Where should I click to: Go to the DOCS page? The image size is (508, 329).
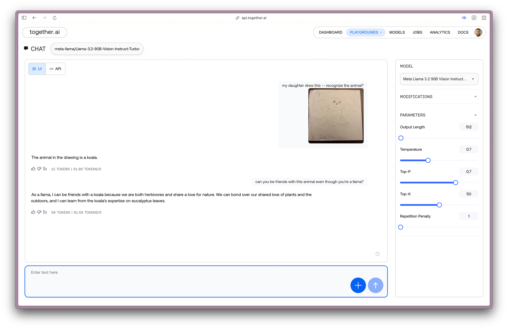(x=463, y=32)
